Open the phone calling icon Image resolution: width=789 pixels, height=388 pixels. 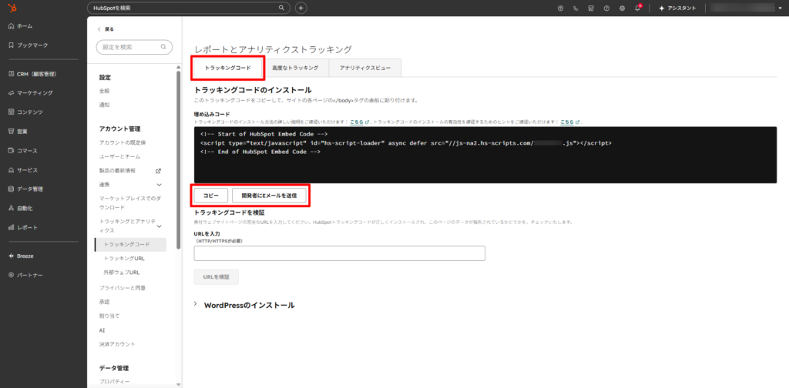point(576,8)
